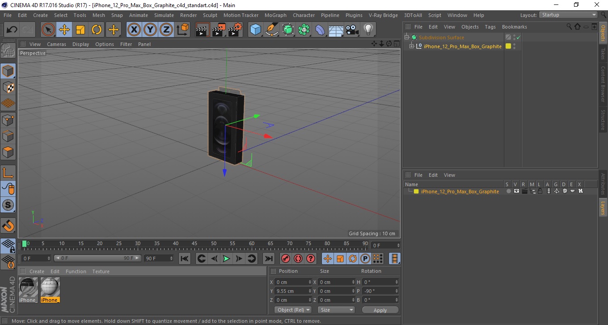Go to end of animation
This screenshot has height=325, width=608.
point(268,258)
